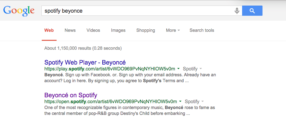Open the Shopping tab
Viewport: 286px width, 122px height.
coord(146,30)
